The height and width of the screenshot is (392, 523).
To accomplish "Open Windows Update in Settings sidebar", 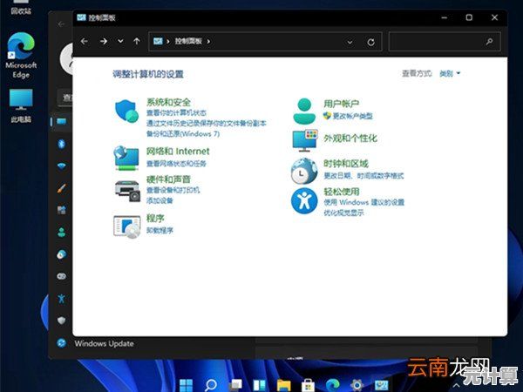I will click(x=104, y=343).
